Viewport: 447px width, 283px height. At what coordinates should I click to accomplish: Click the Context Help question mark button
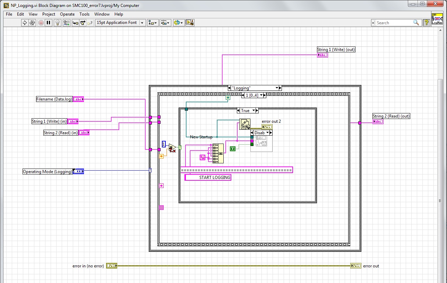tap(426, 23)
